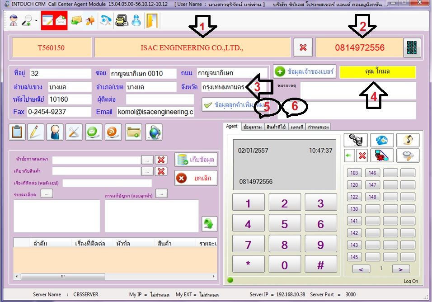Expand the รายละเอียด ellipsis button
This screenshot has height=302, width=432.
[47, 193]
